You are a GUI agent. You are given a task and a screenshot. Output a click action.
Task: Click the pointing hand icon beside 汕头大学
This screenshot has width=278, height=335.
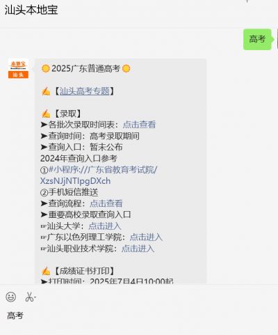[x=43, y=226]
